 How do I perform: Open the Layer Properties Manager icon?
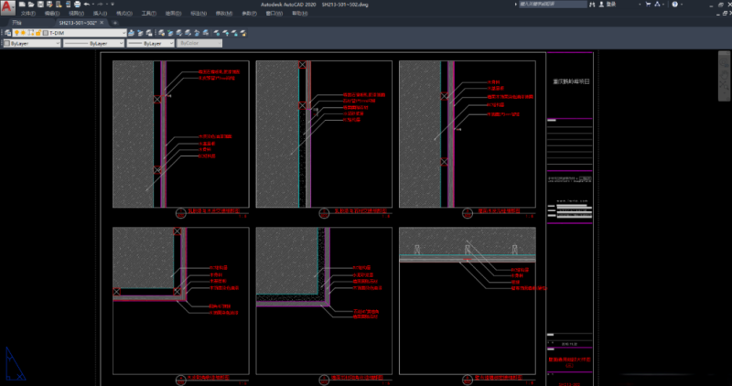(7, 33)
